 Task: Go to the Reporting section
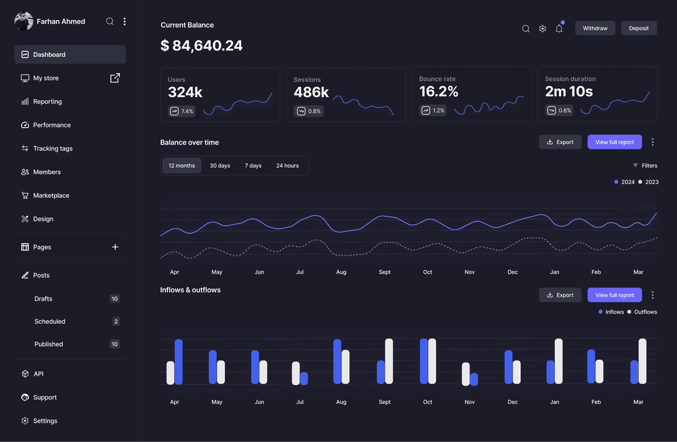(x=47, y=101)
